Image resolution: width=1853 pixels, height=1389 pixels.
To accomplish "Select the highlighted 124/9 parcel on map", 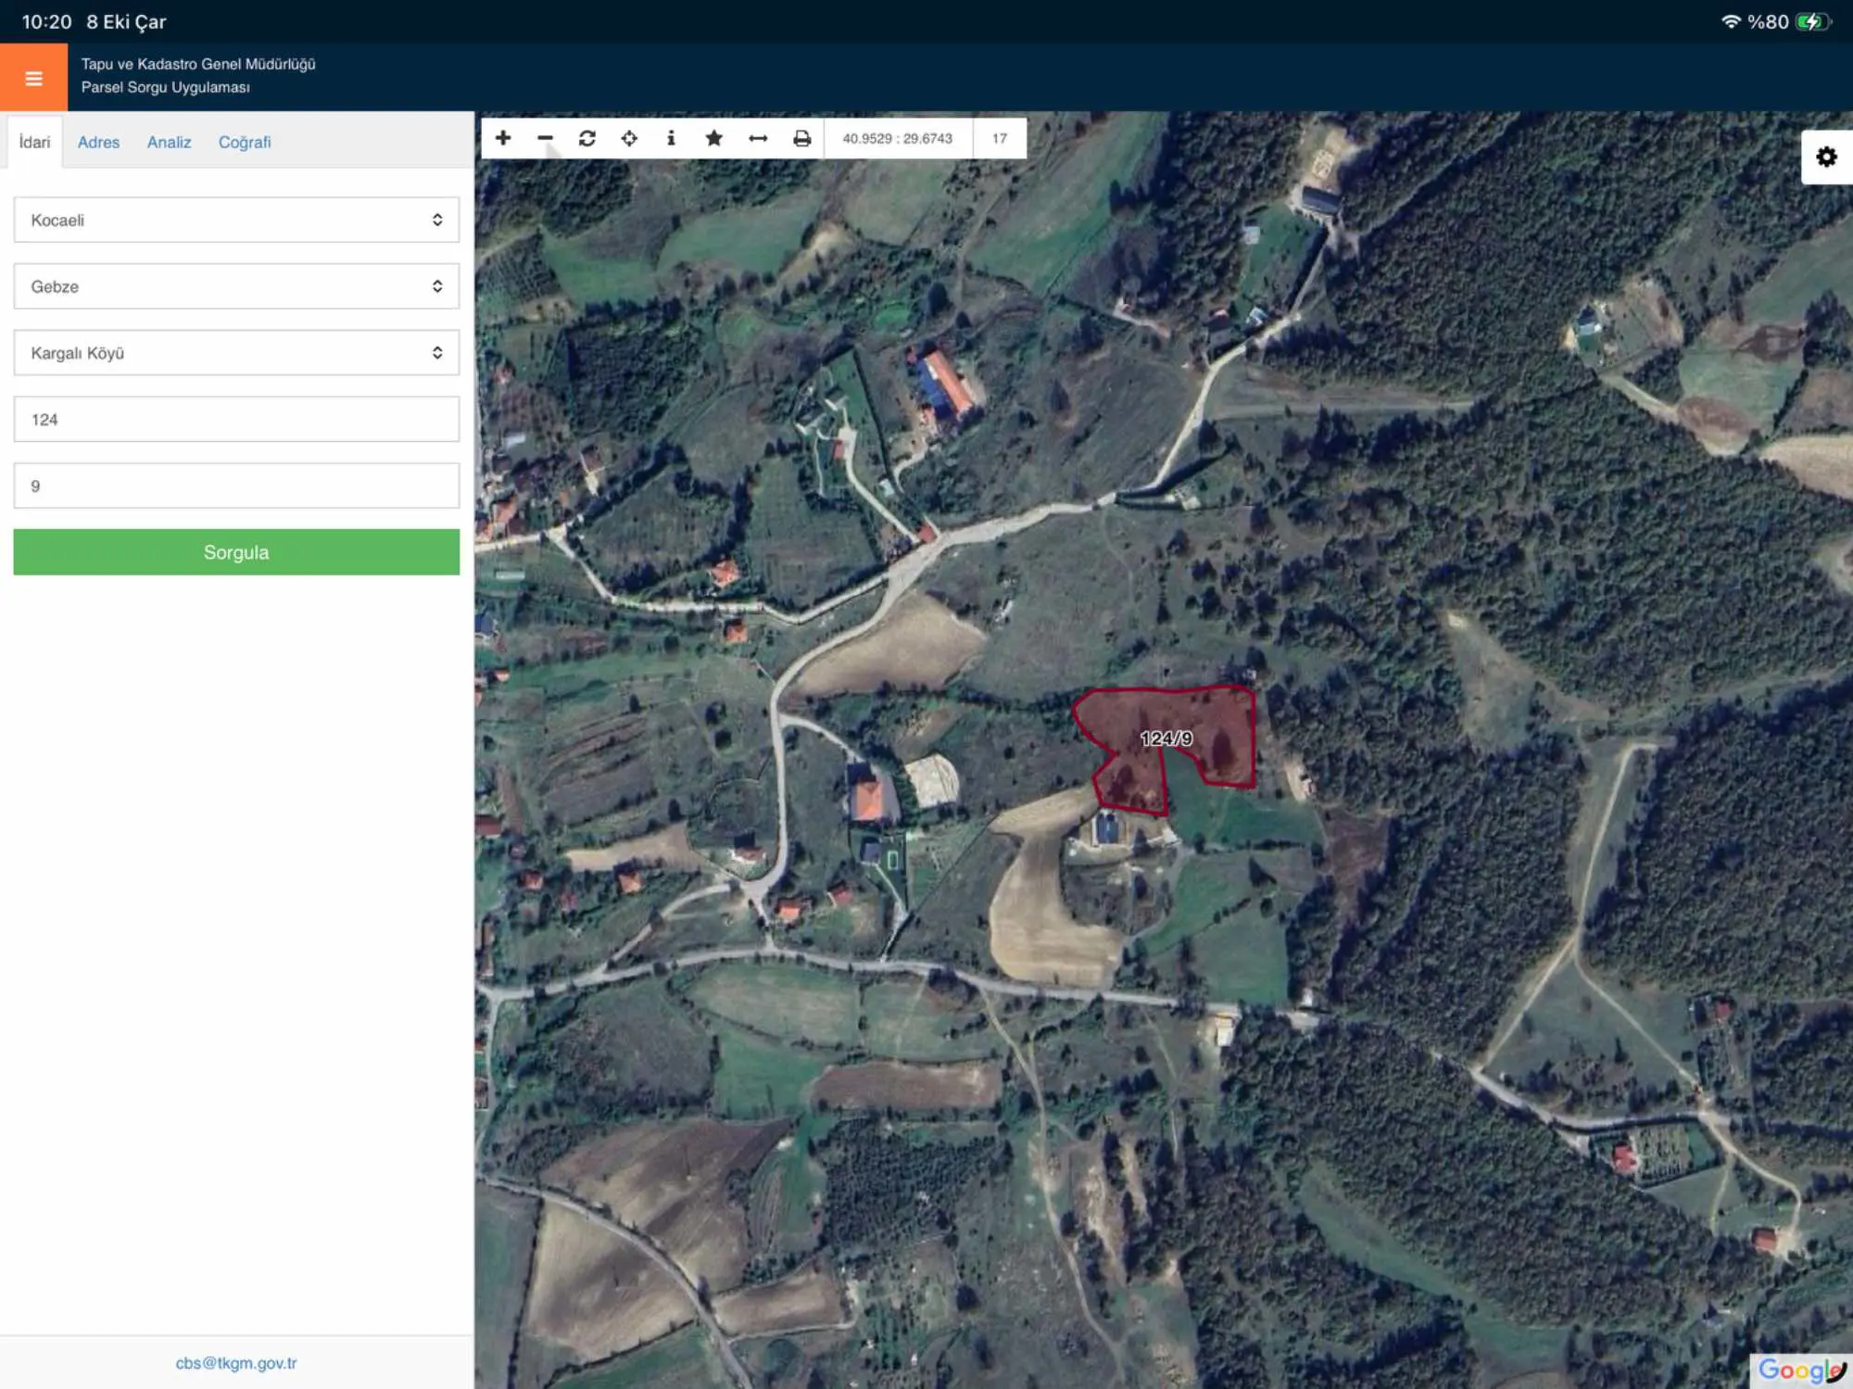I will pos(1166,739).
